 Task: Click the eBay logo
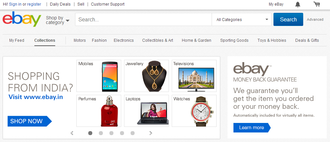[x=22, y=19]
